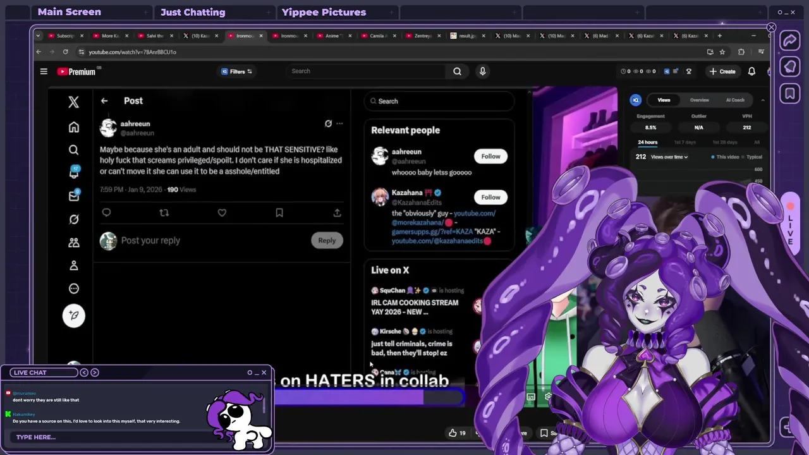809x455 pixels.
Task: Switch to the AI Coach tab
Action: (735, 100)
